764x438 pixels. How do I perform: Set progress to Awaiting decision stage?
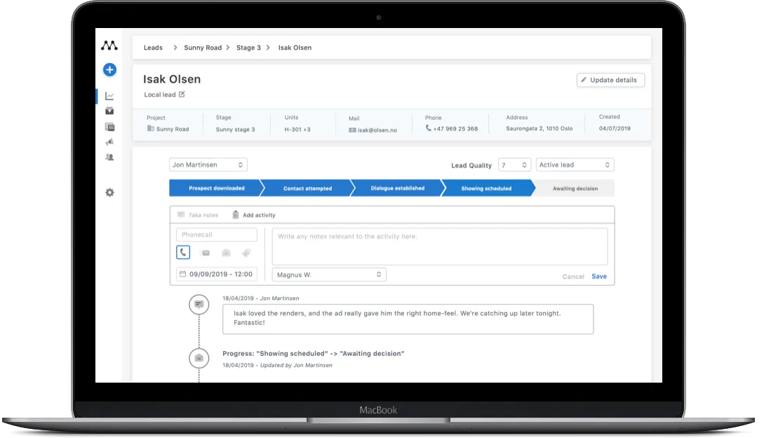[x=575, y=189]
